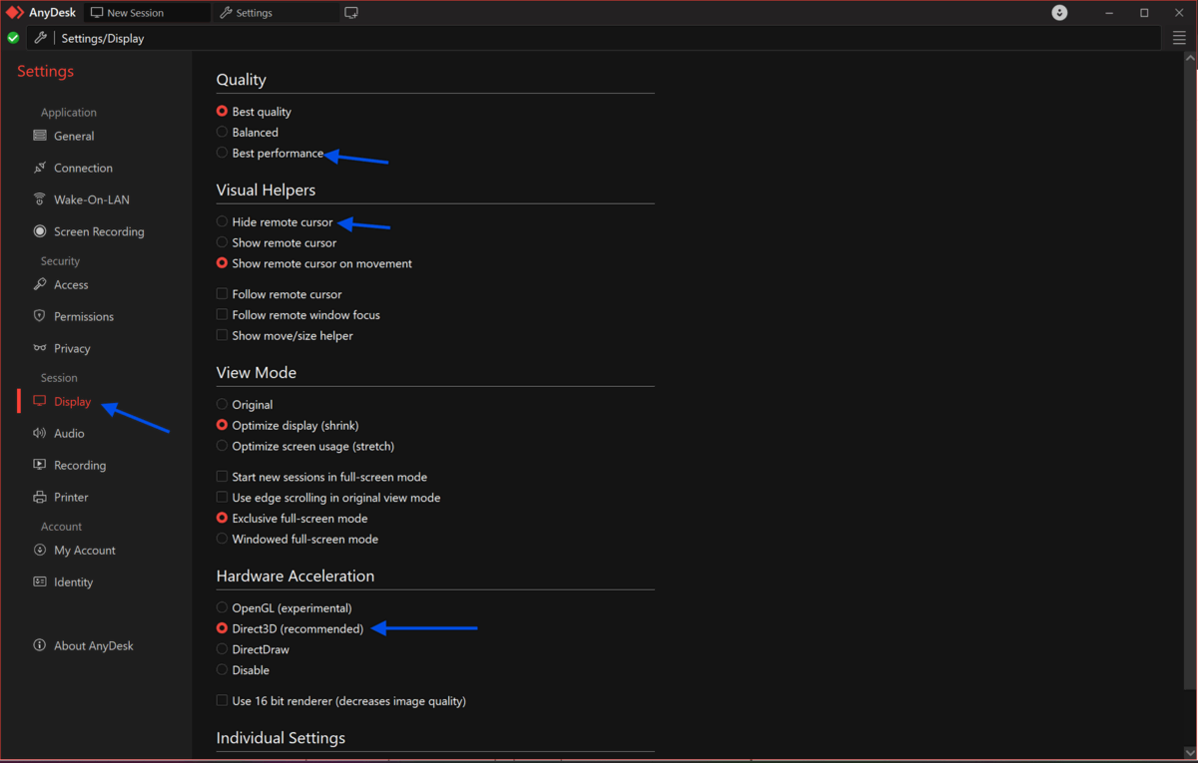
Task: Open the download dropdown arrow in title bar
Action: [x=1060, y=13]
